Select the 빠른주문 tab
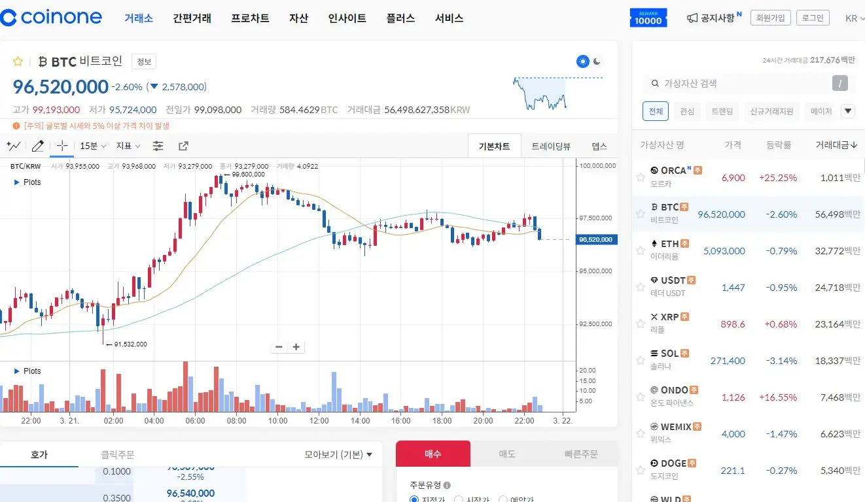865x502 pixels. [581, 454]
